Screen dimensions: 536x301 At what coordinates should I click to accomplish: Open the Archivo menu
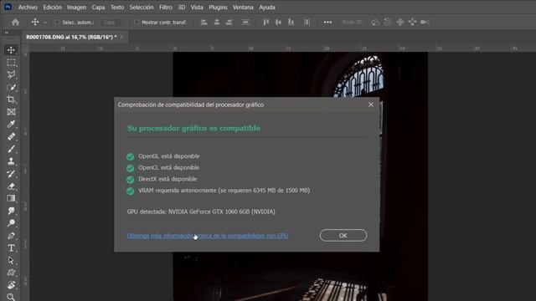tap(28, 8)
